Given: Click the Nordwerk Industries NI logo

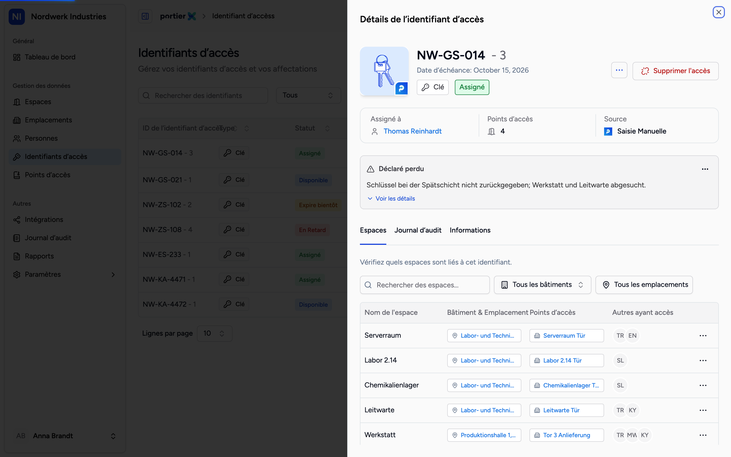Looking at the screenshot, I should point(16,17).
